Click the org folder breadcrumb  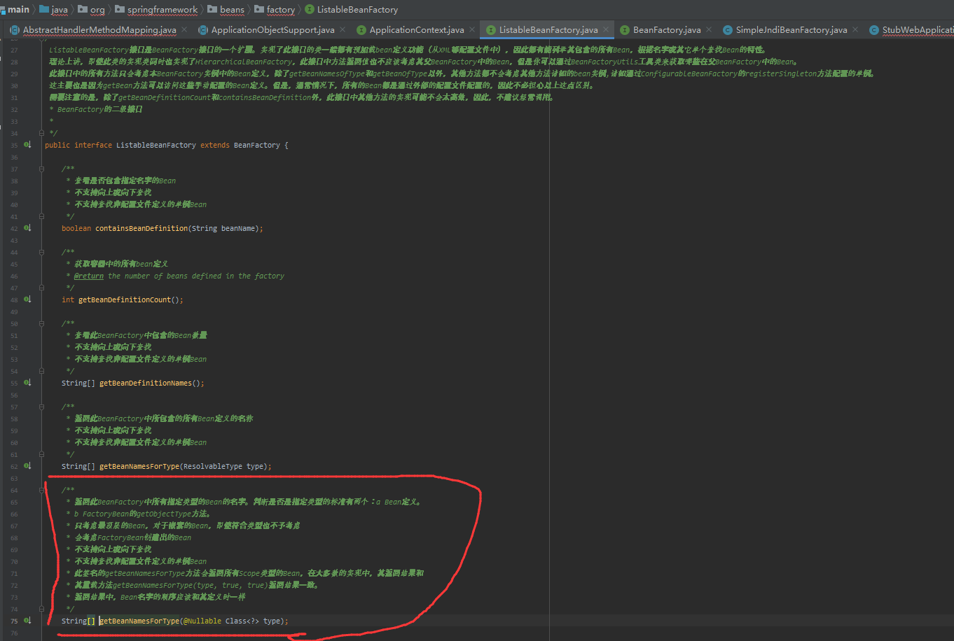point(92,9)
